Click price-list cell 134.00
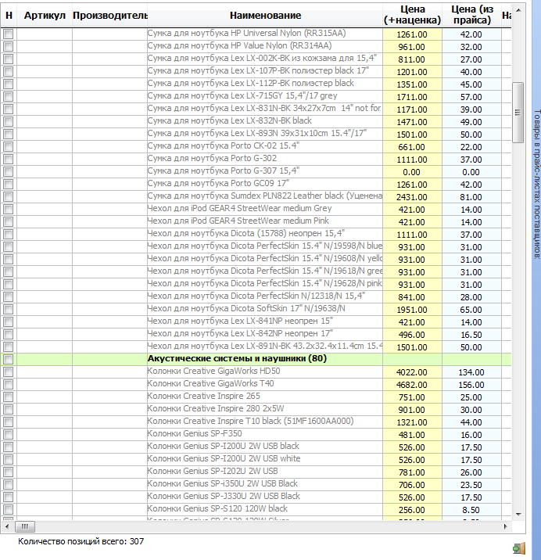Screen dimensions: 541x560 tap(471, 372)
